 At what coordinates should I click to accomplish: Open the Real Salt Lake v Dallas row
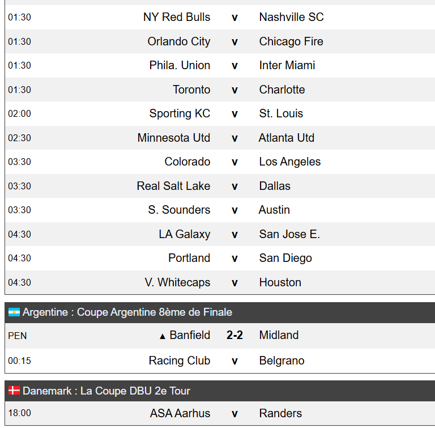(220, 186)
